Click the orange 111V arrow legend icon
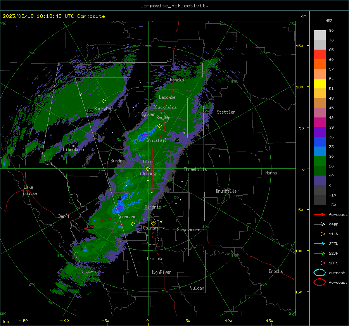Viewport: 349px width, 326px height. tap(320, 234)
